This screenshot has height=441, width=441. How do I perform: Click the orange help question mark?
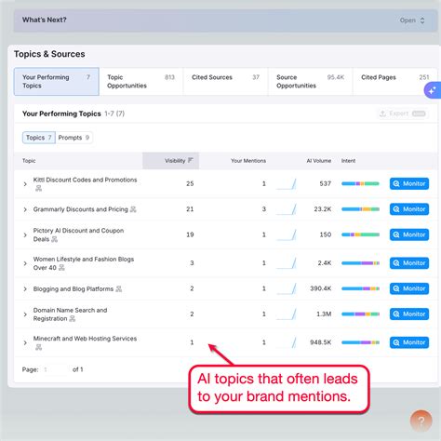(421, 421)
